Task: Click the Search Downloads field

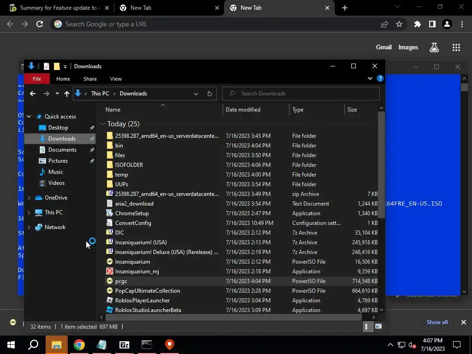Action: click(x=301, y=94)
